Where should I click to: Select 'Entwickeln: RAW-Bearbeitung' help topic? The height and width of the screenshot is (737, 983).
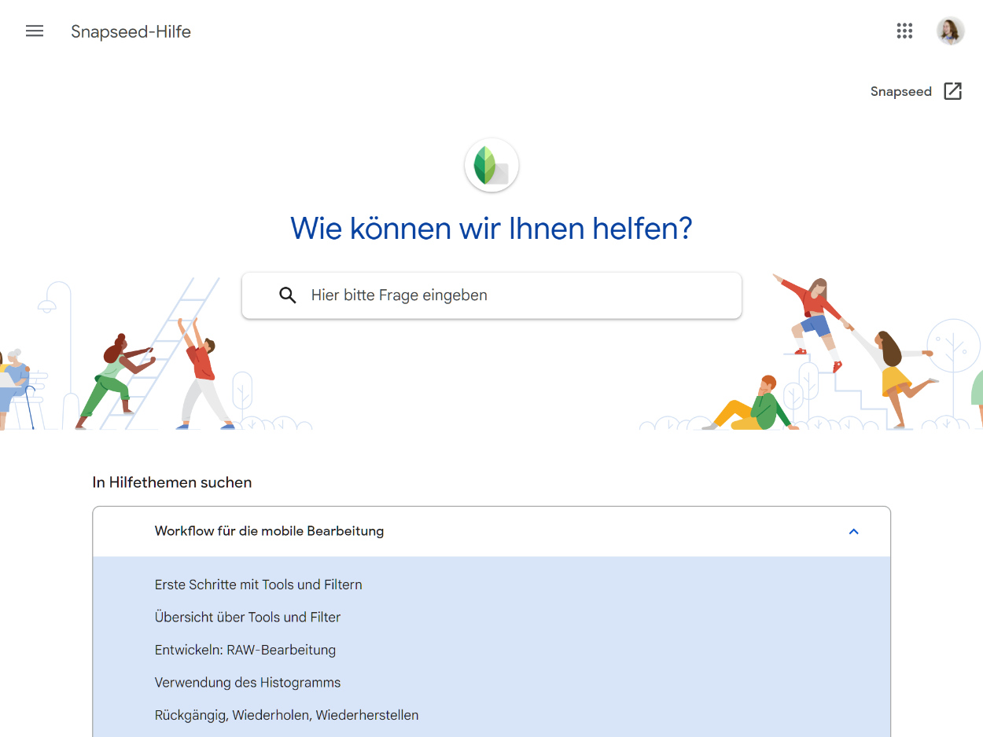click(245, 651)
